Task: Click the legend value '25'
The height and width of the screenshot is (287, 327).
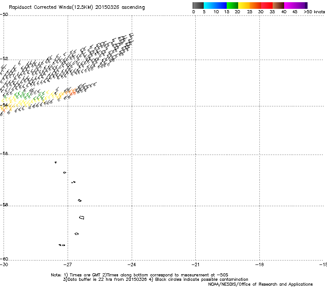Action: point(250,12)
